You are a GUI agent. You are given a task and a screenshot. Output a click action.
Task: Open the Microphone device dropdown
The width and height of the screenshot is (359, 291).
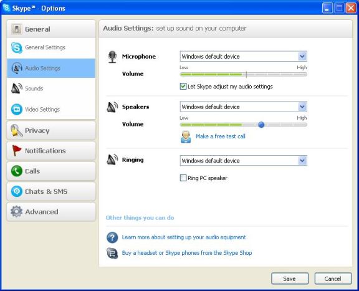[x=243, y=56]
